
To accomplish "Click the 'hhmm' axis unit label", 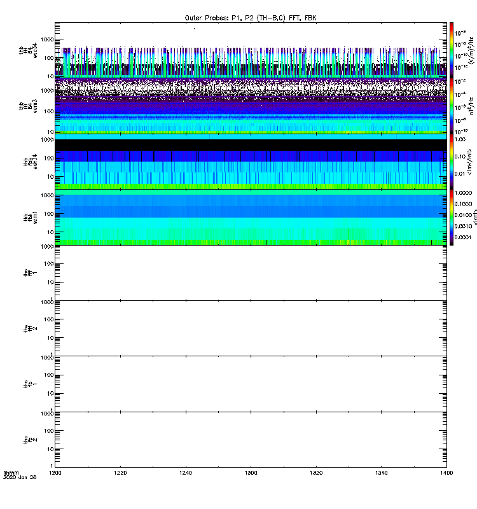I will pyautogui.click(x=11, y=473).
